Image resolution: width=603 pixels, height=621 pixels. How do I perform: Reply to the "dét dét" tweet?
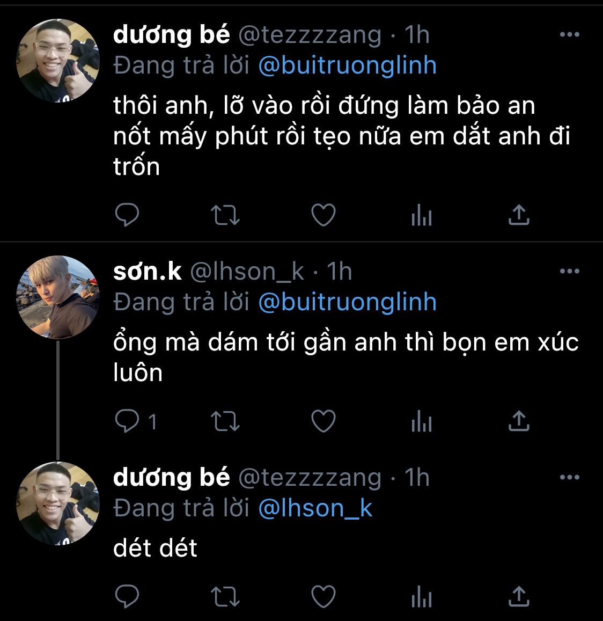[127, 596]
